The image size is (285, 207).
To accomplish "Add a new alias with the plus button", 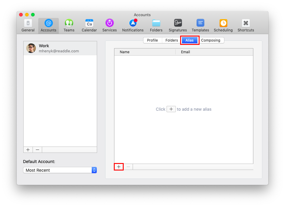I will click(118, 167).
